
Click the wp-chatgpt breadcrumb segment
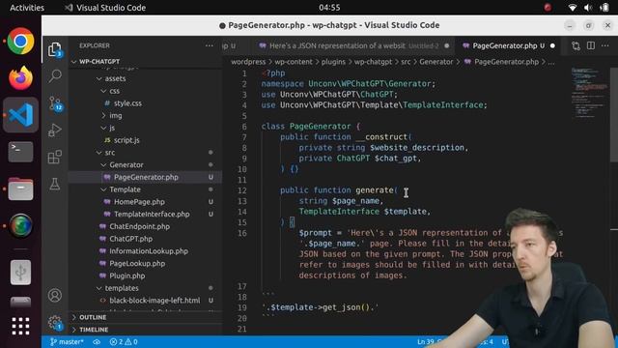pyautogui.click(x=373, y=62)
